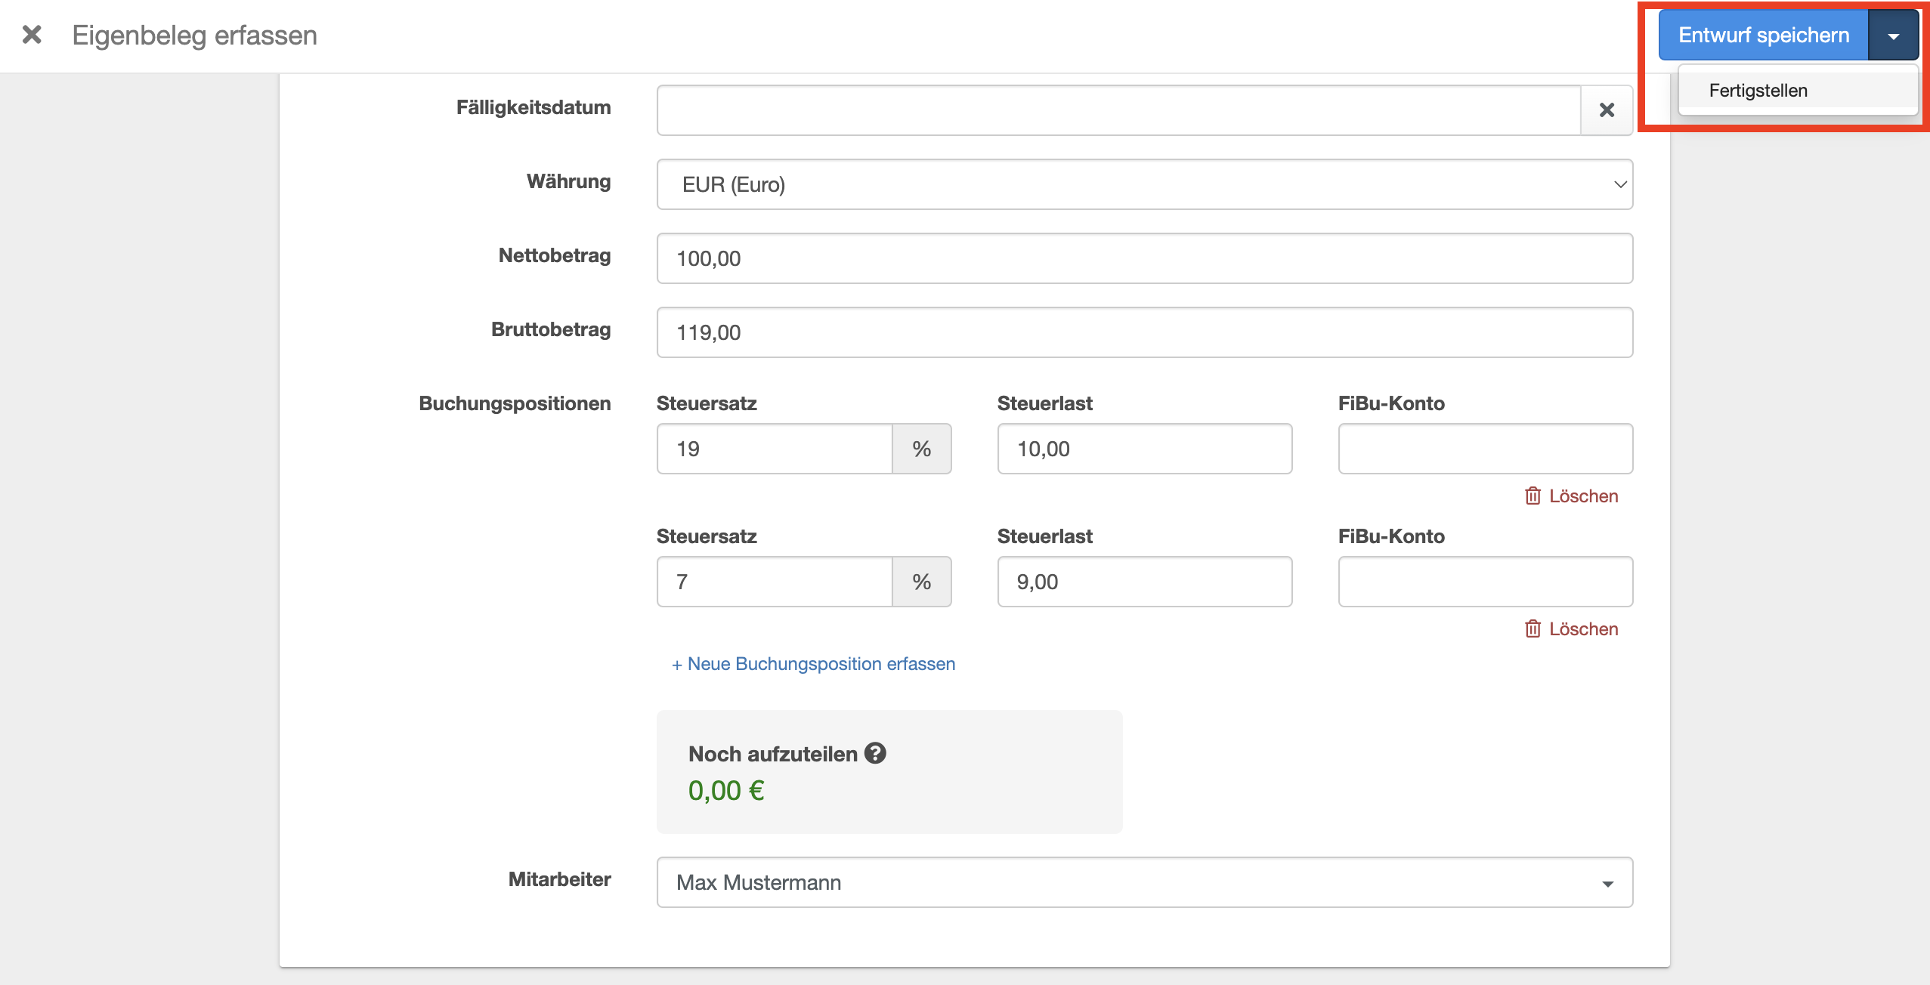The height and width of the screenshot is (985, 1930).
Task: Click Entwurf speichern button
Action: pyautogui.click(x=1763, y=36)
